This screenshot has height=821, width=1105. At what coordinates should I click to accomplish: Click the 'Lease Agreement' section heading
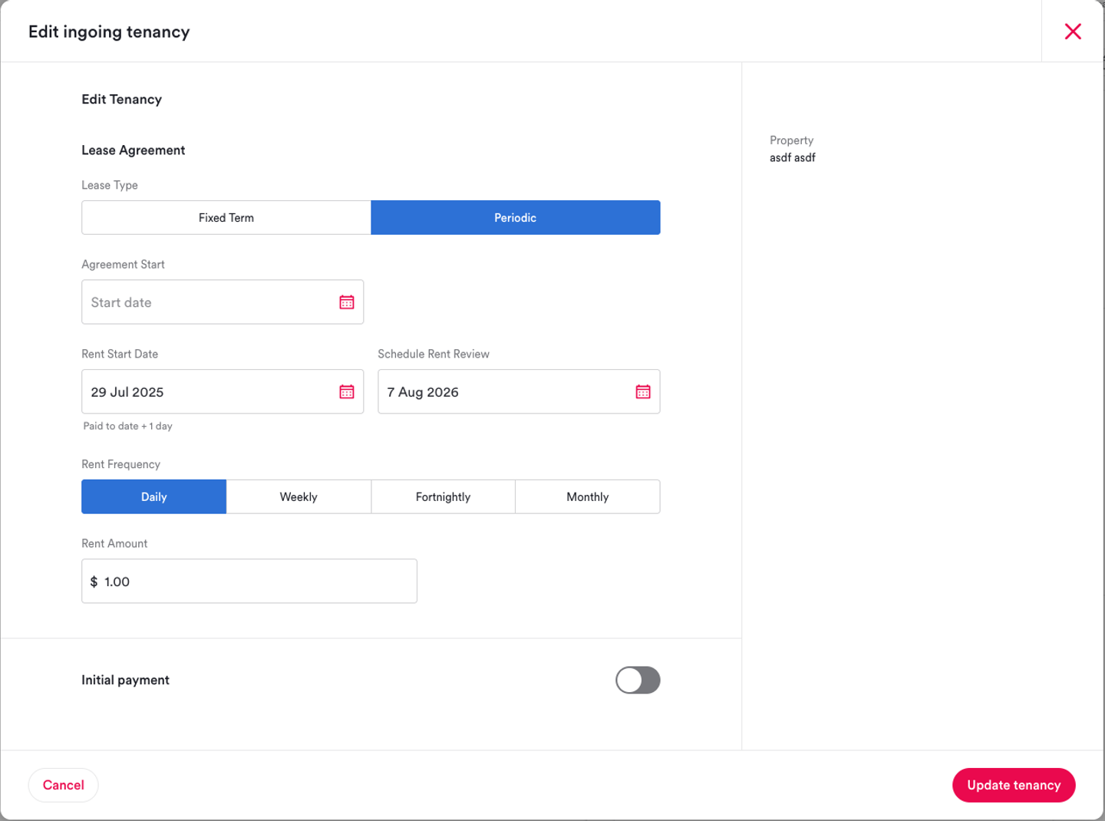tap(134, 150)
